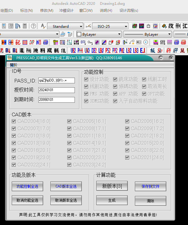Click the 功能控制全选 button
Viewport: 188px width, 225px height.
pyautogui.click(x=27, y=186)
